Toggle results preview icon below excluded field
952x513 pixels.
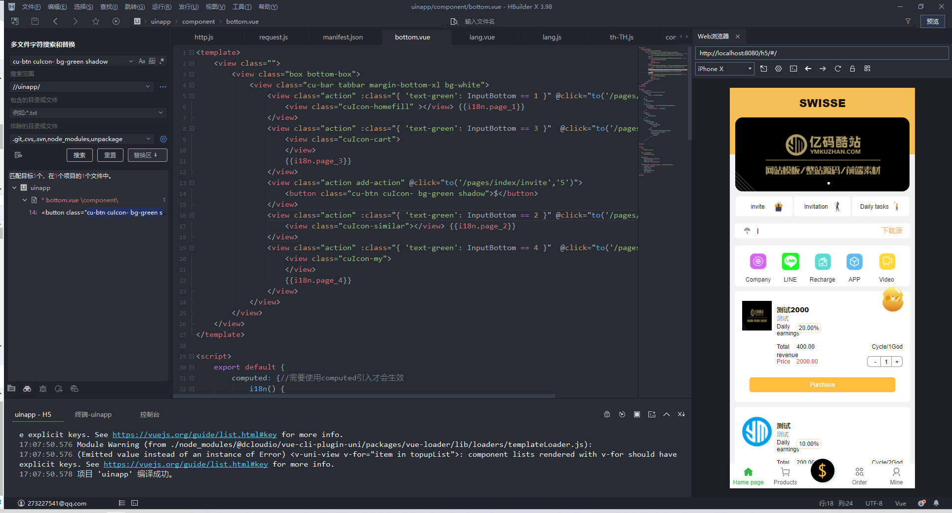(18, 155)
